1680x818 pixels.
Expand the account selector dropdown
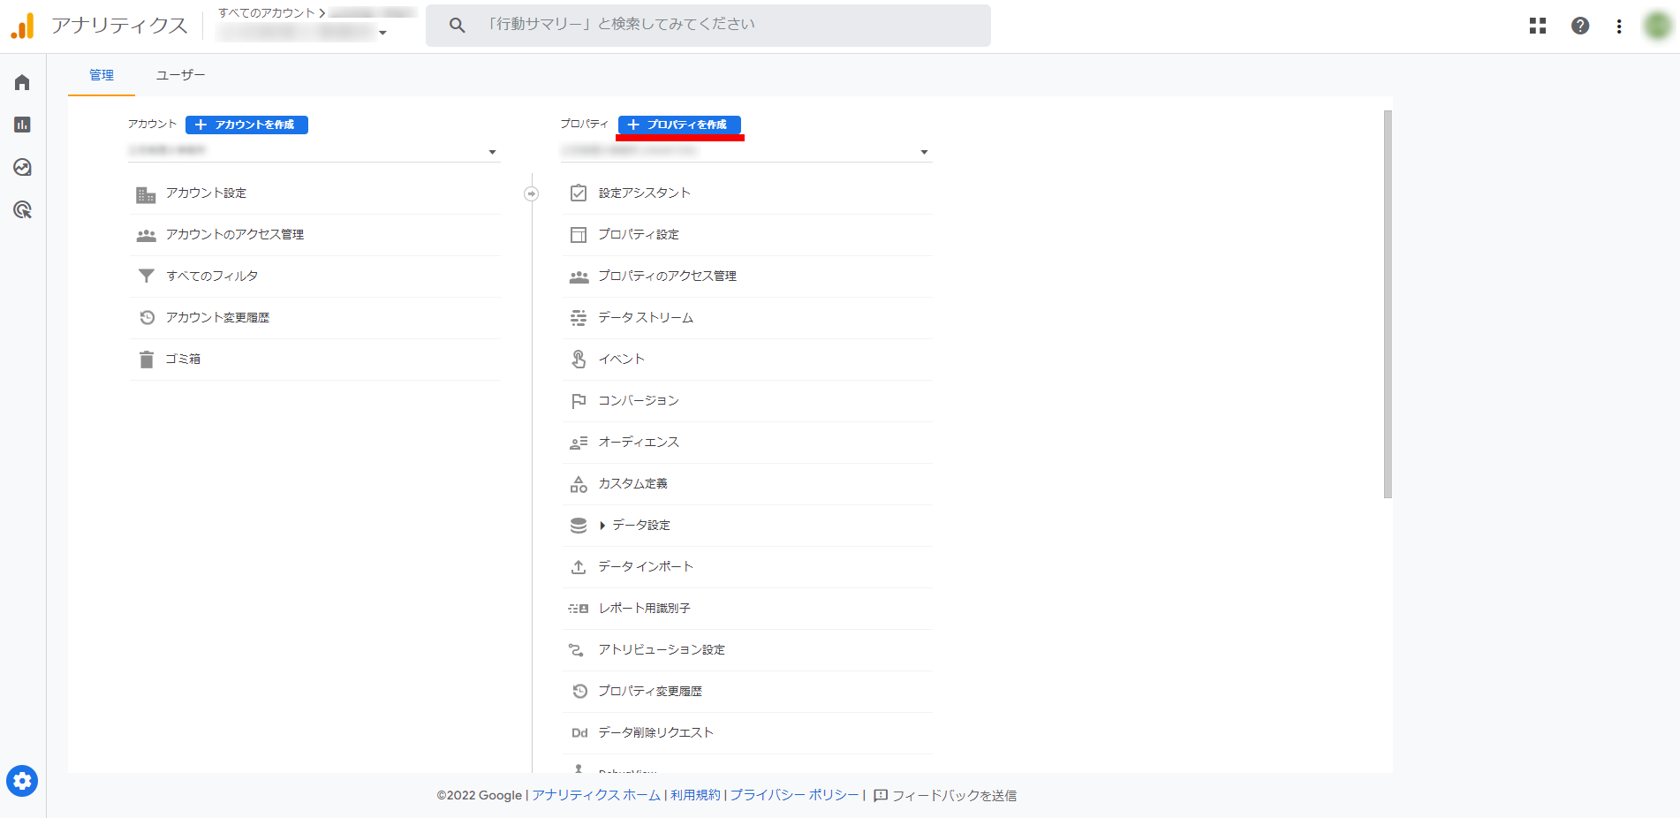492,152
